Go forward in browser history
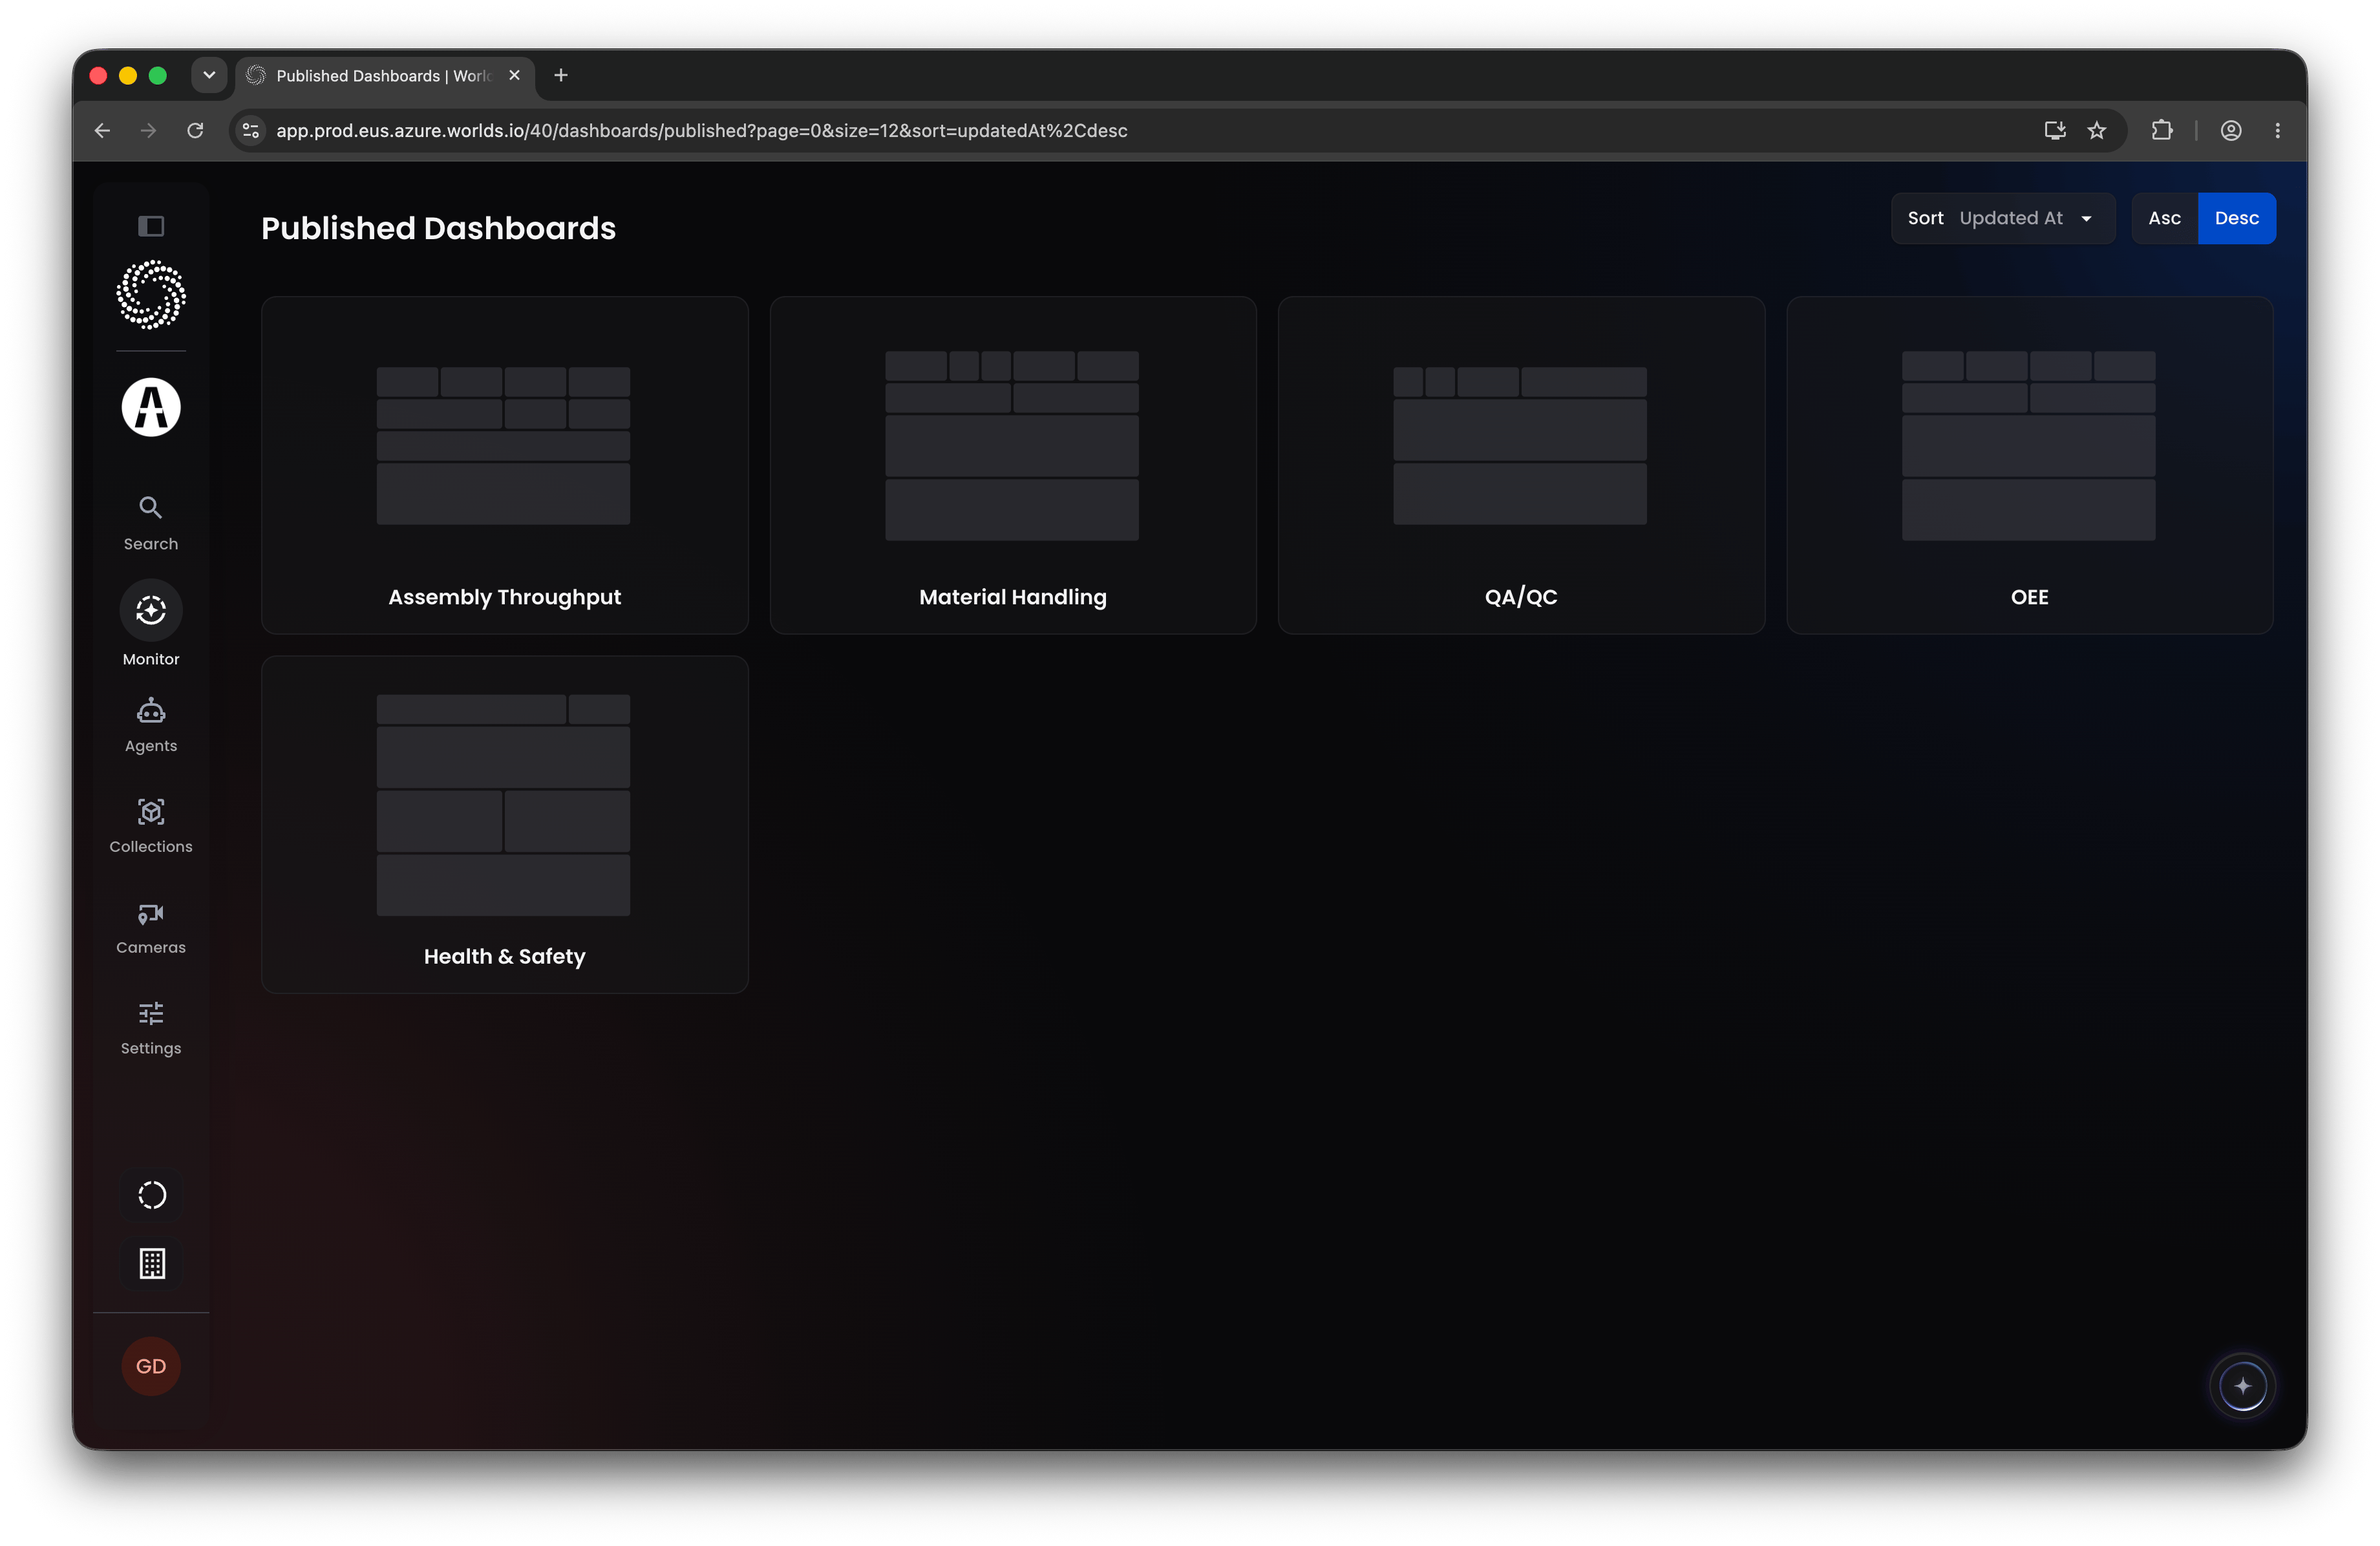 [x=148, y=131]
